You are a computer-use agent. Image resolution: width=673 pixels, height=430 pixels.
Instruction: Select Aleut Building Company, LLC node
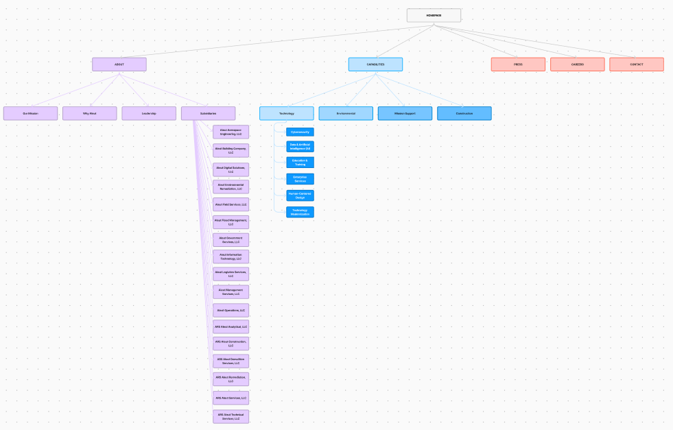231,151
